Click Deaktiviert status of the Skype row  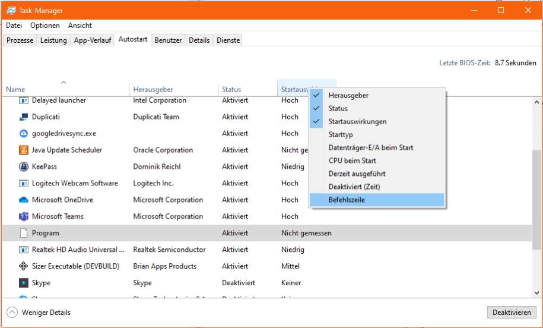[239, 283]
